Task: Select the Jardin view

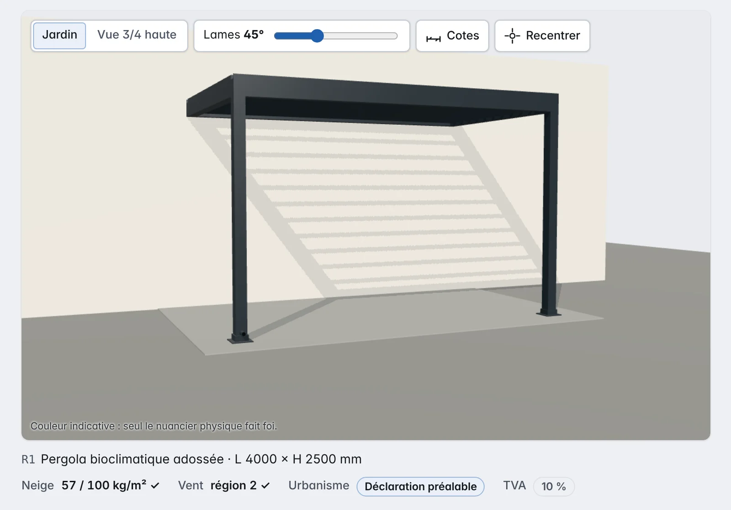Action: 59,35
